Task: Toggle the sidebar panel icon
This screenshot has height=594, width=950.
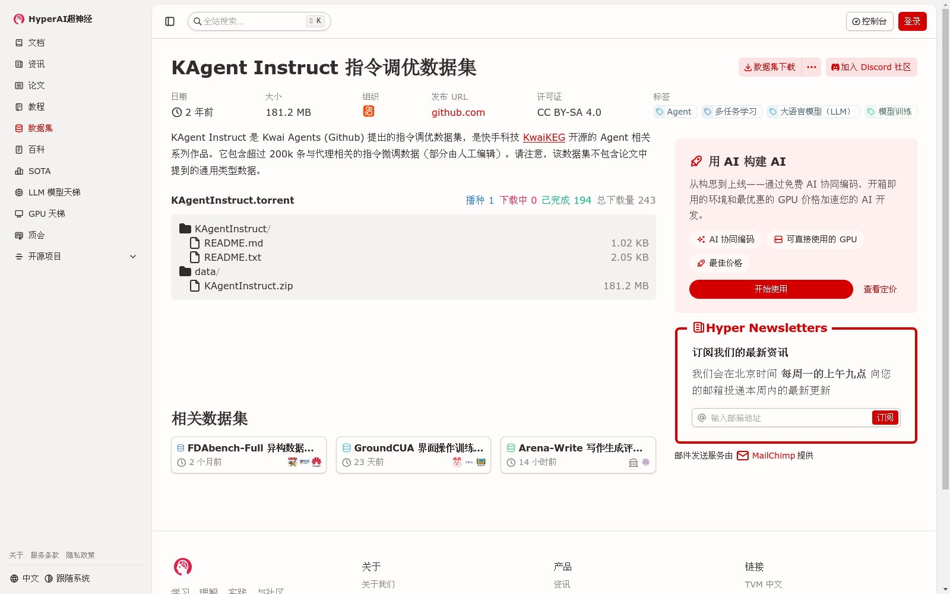Action: [x=170, y=21]
